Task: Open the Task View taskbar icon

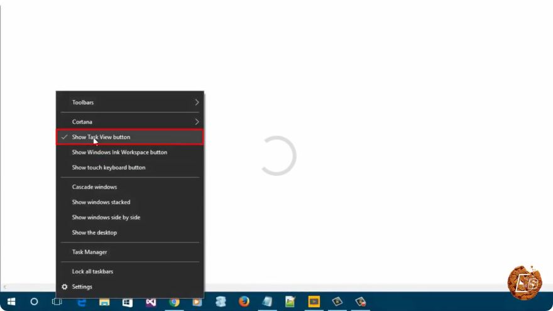Action: click(x=57, y=302)
